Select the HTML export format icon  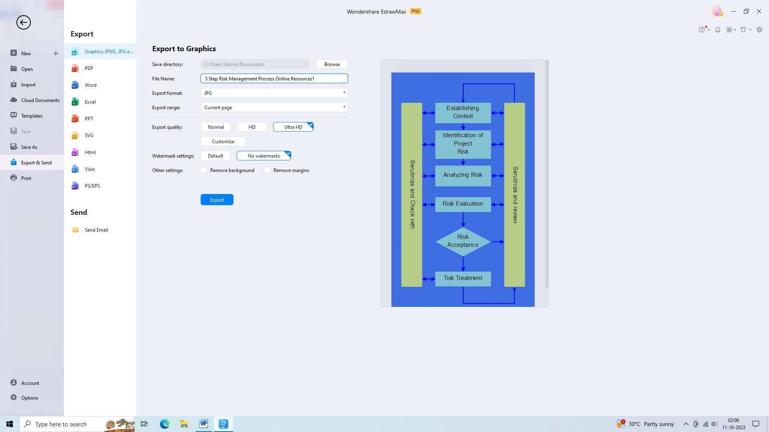pyautogui.click(x=76, y=152)
